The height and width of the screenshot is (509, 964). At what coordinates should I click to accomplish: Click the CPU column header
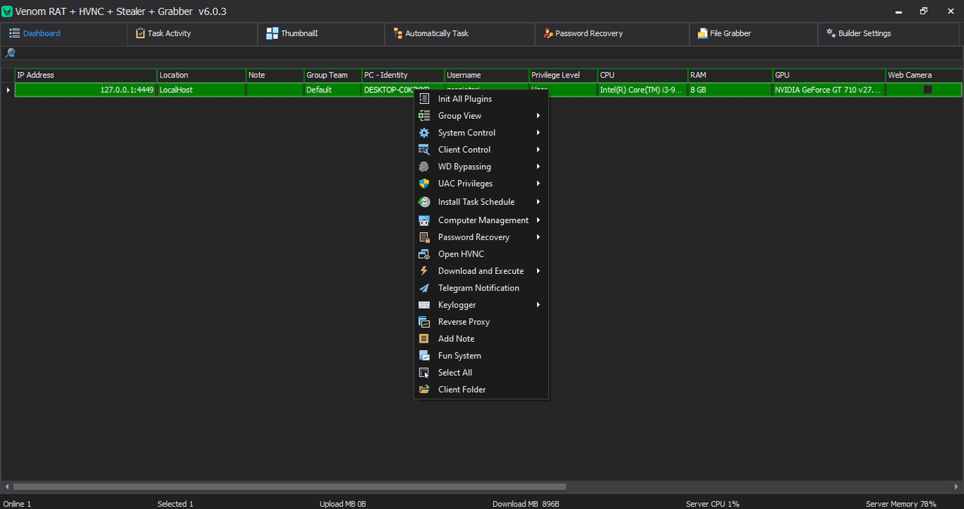point(642,75)
